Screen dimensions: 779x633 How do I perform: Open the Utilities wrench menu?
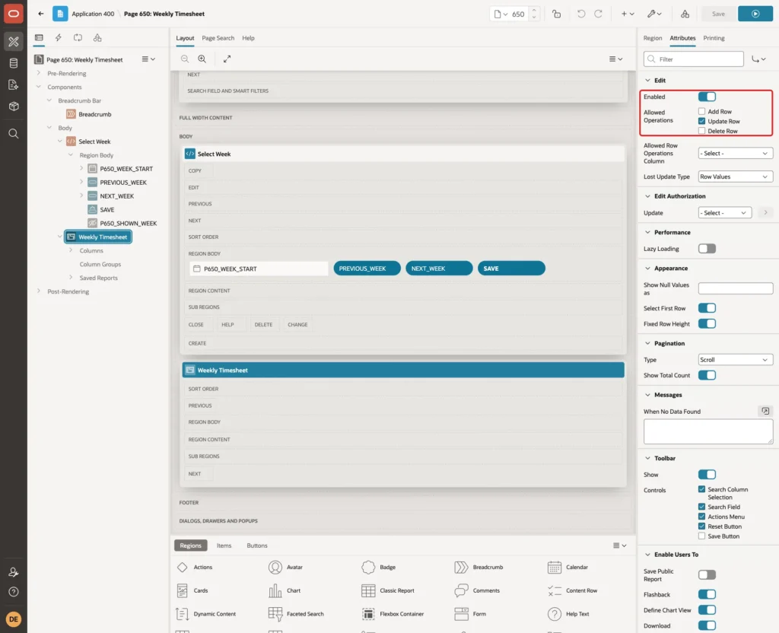[x=654, y=14]
